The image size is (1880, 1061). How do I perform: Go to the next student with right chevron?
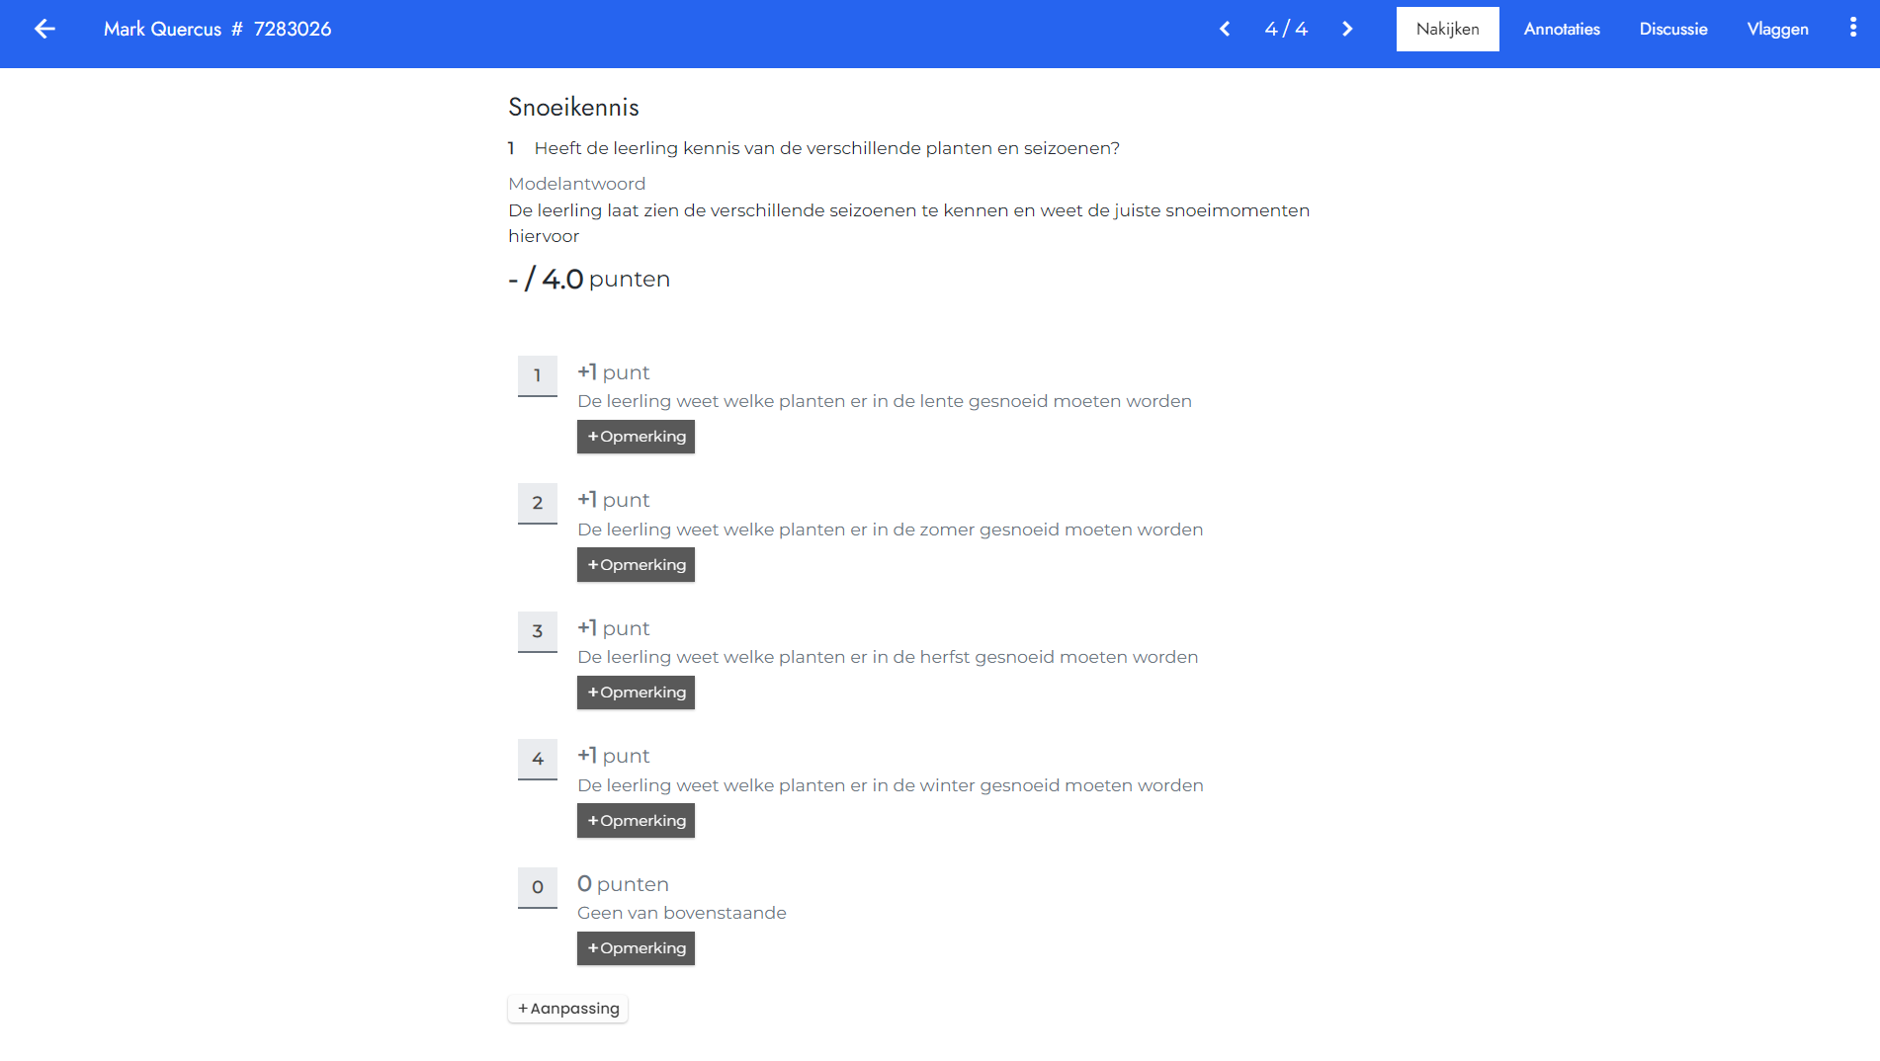tap(1347, 29)
